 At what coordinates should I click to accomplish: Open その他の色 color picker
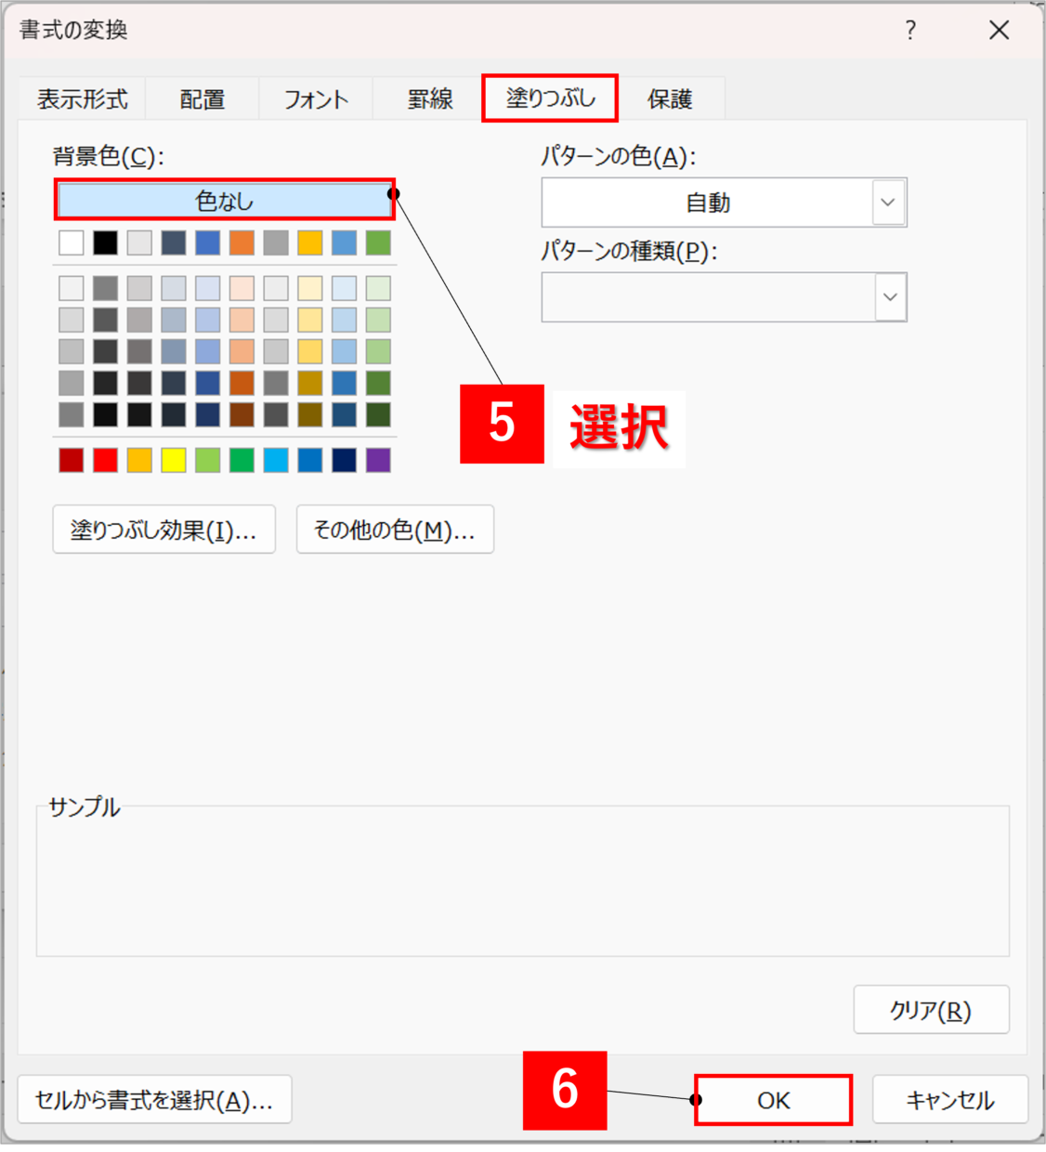click(x=395, y=530)
